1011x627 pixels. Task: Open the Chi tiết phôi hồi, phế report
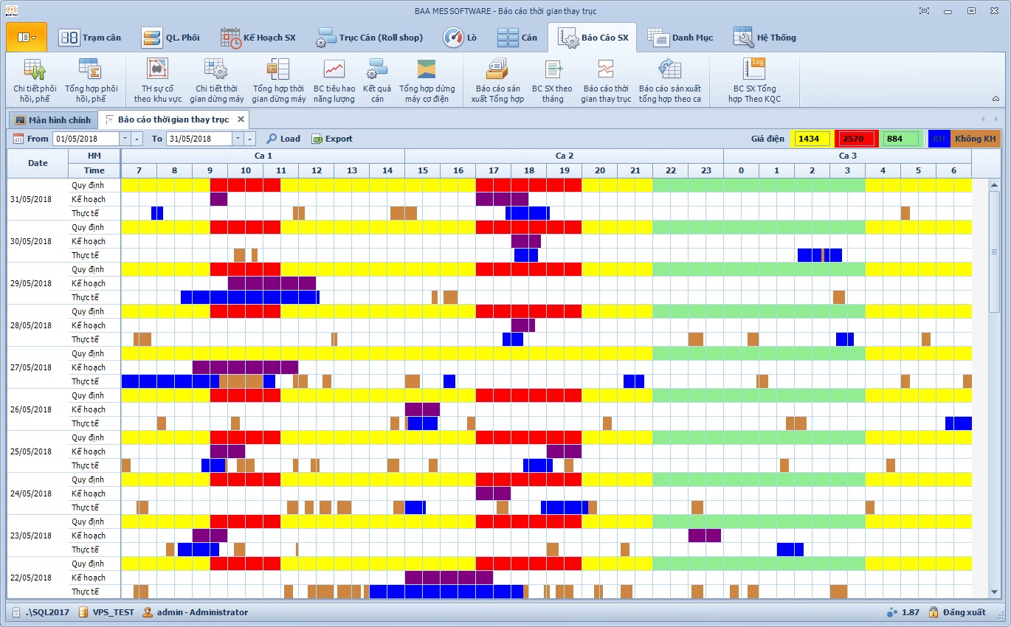[x=35, y=81]
